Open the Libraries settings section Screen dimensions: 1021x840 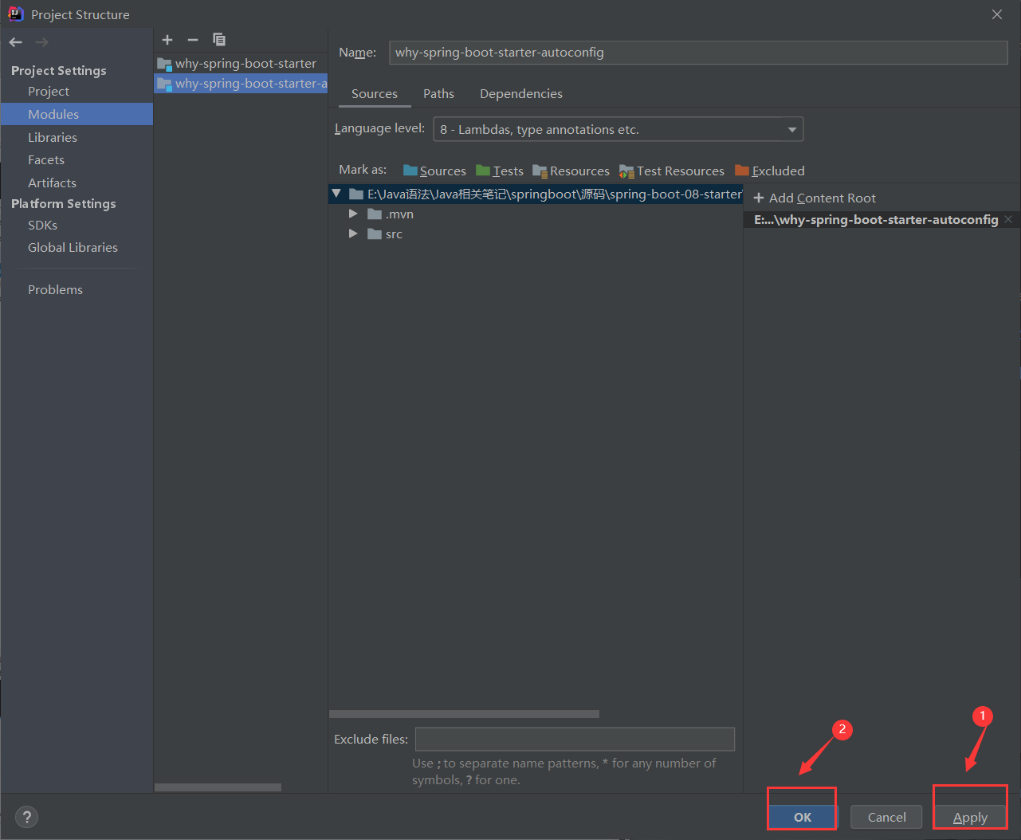click(x=53, y=137)
